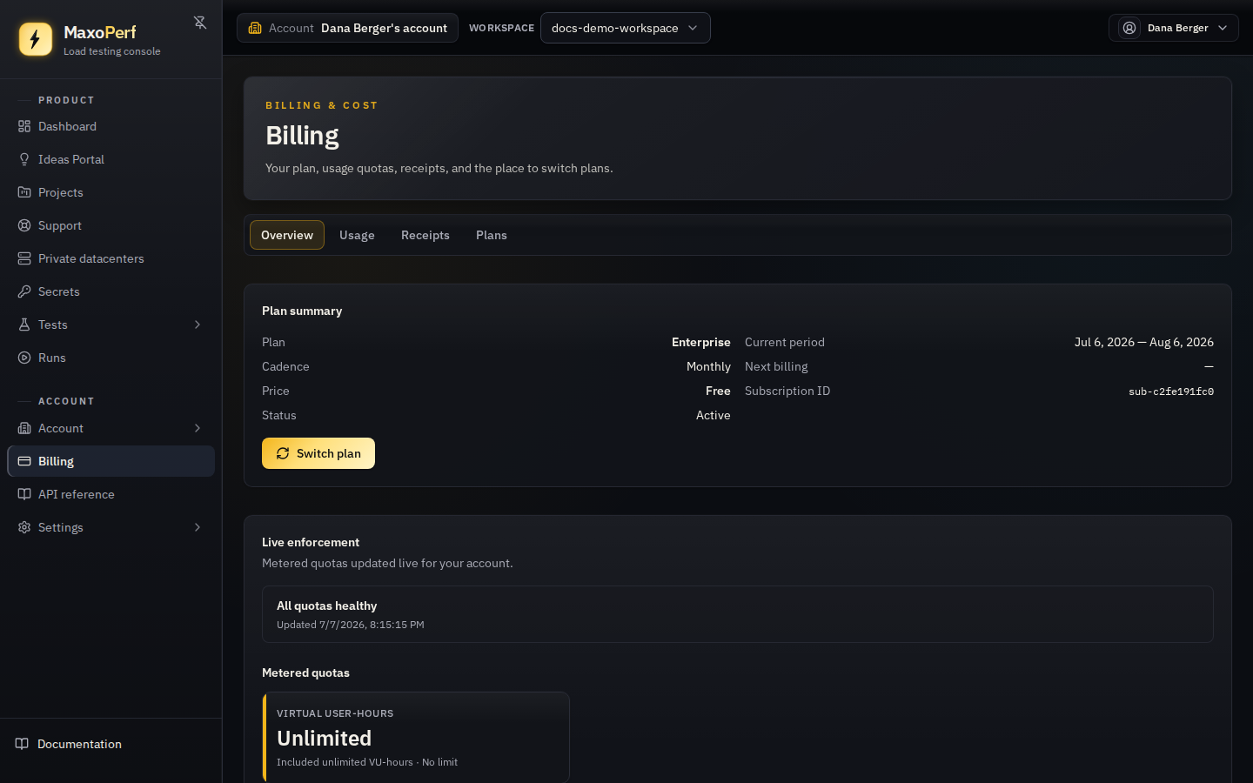The image size is (1253, 783).
Task: Click the MaxoPerf lightning bolt logo
Action: (36, 39)
